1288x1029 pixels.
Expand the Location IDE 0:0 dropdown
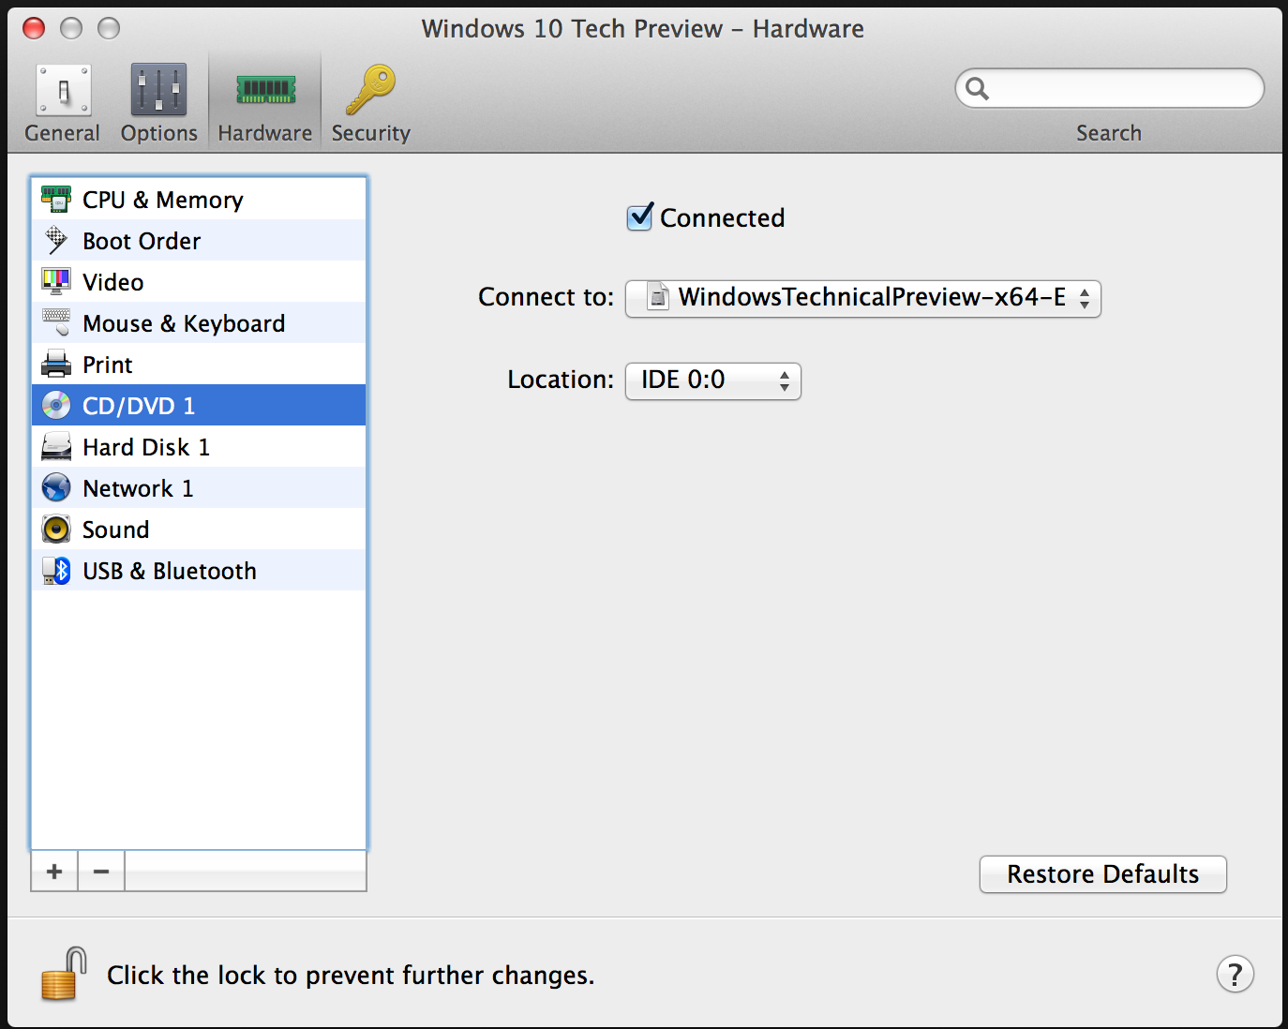pos(712,380)
